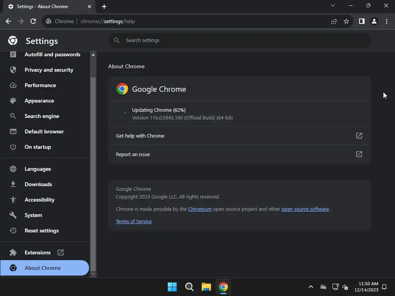
Task: Open Extensions from sidebar
Action: (45, 252)
